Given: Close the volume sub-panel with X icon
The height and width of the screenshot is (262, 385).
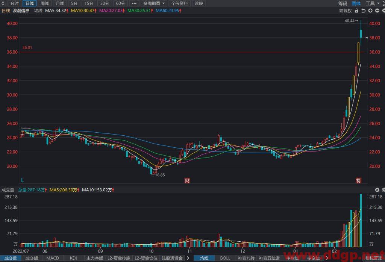Looking at the screenshot, I should click(x=377, y=190).
